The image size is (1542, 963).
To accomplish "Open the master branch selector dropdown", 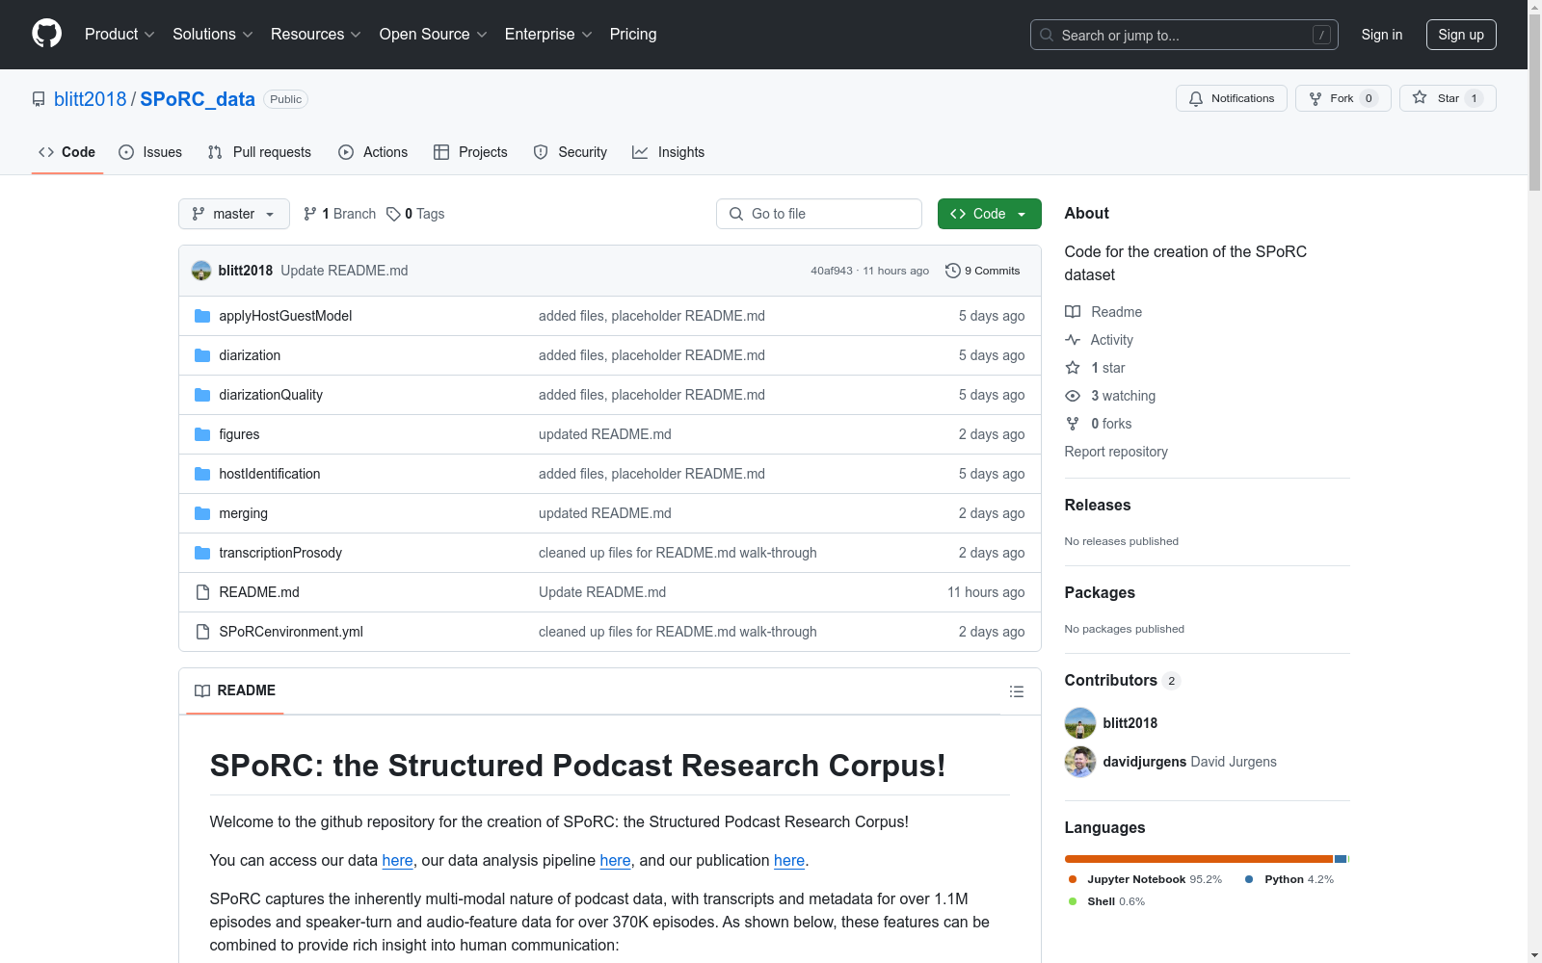I will [234, 214].
